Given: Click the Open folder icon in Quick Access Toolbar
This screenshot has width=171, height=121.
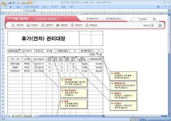Looking at the screenshot, I should 23,3.
